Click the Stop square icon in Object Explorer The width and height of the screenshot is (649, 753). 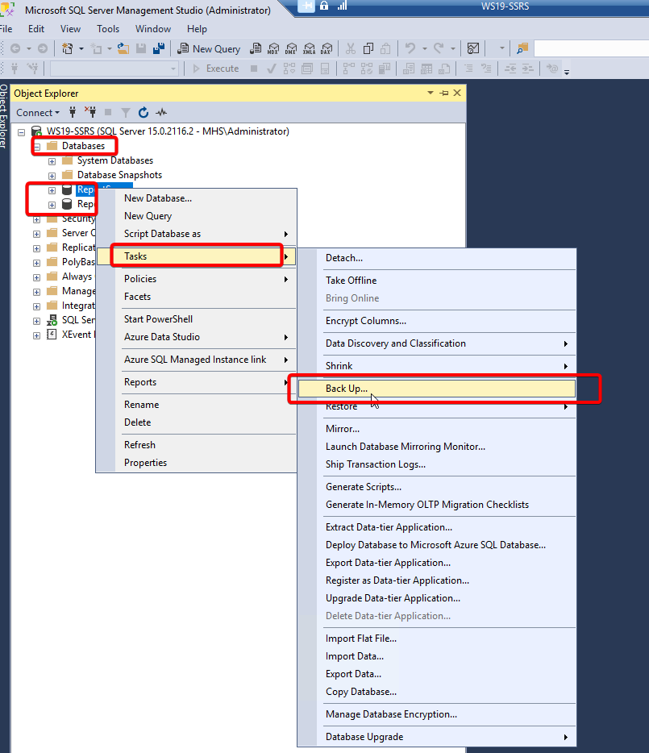coord(108,112)
